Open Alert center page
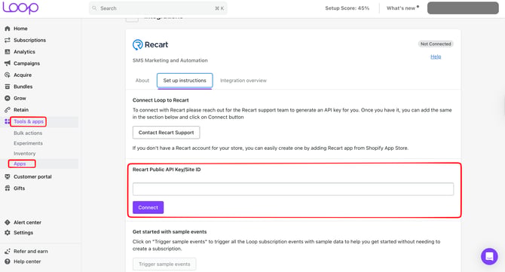505x272 pixels. 27,222
